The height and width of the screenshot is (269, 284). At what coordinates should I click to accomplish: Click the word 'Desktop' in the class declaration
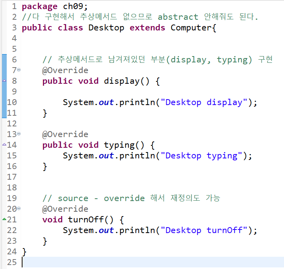point(106,28)
